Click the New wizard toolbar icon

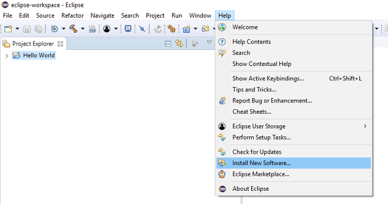pyautogui.click(x=8, y=29)
